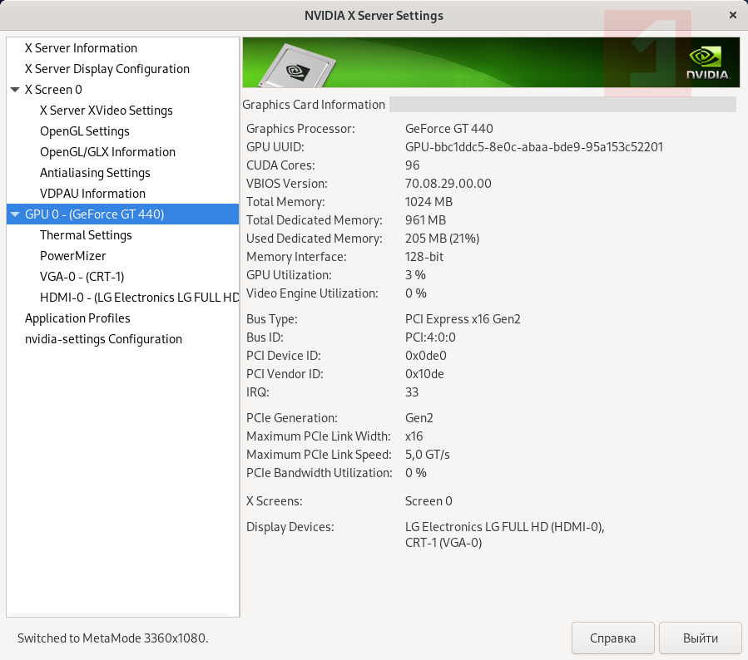Go to OpenGL Settings page
The width and height of the screenshot is (748, 660).
click(84, 131)
